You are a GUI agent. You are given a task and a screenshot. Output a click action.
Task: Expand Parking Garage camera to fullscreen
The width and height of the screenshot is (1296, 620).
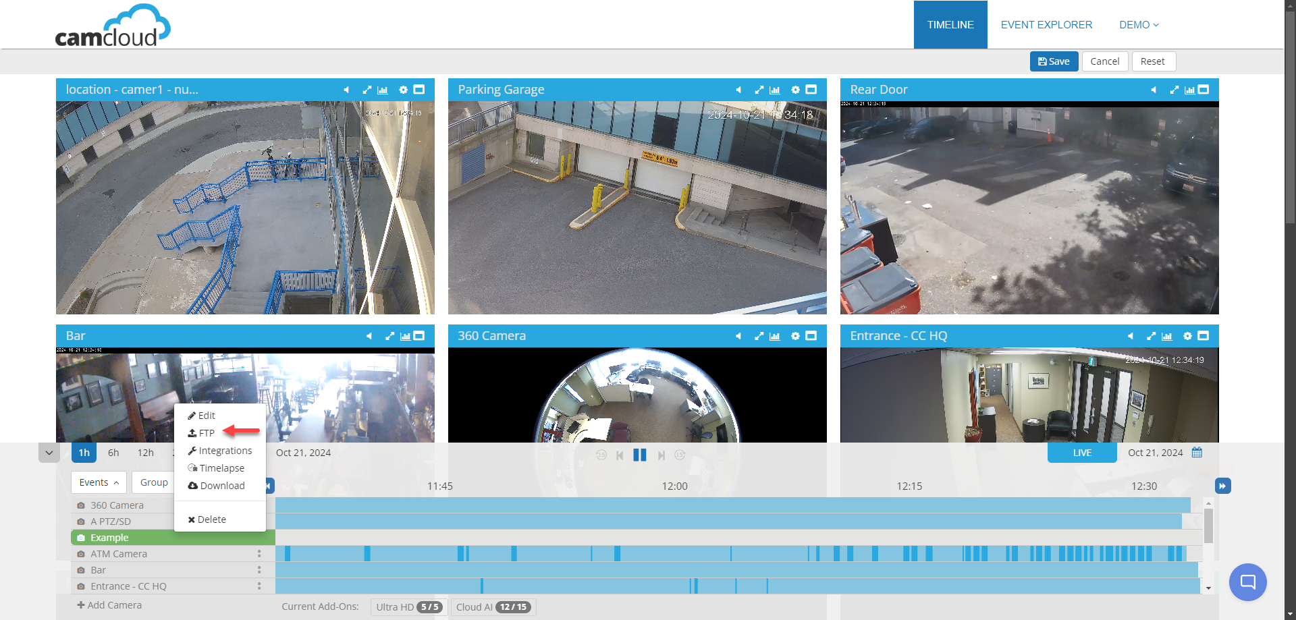[759, 90]
